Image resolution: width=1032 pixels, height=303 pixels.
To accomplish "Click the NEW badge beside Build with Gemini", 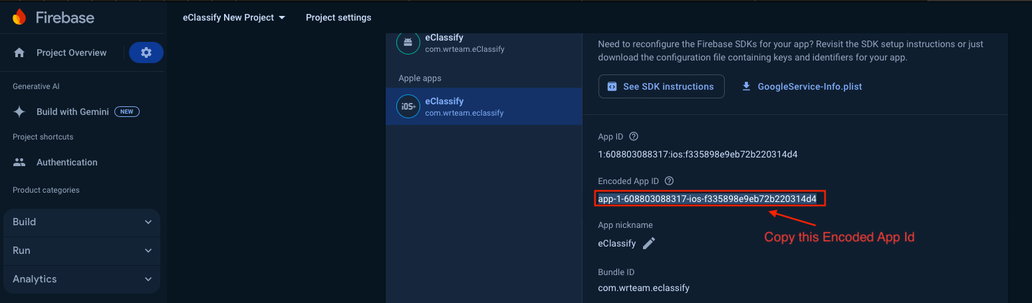I will 126,112.
